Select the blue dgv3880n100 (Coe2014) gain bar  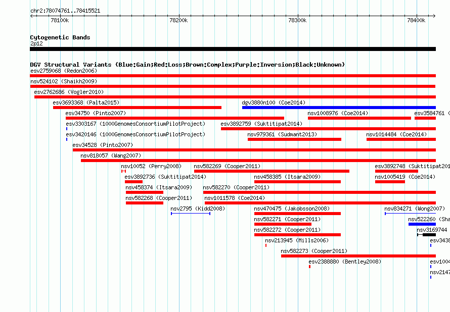click(x=339, y=108)
